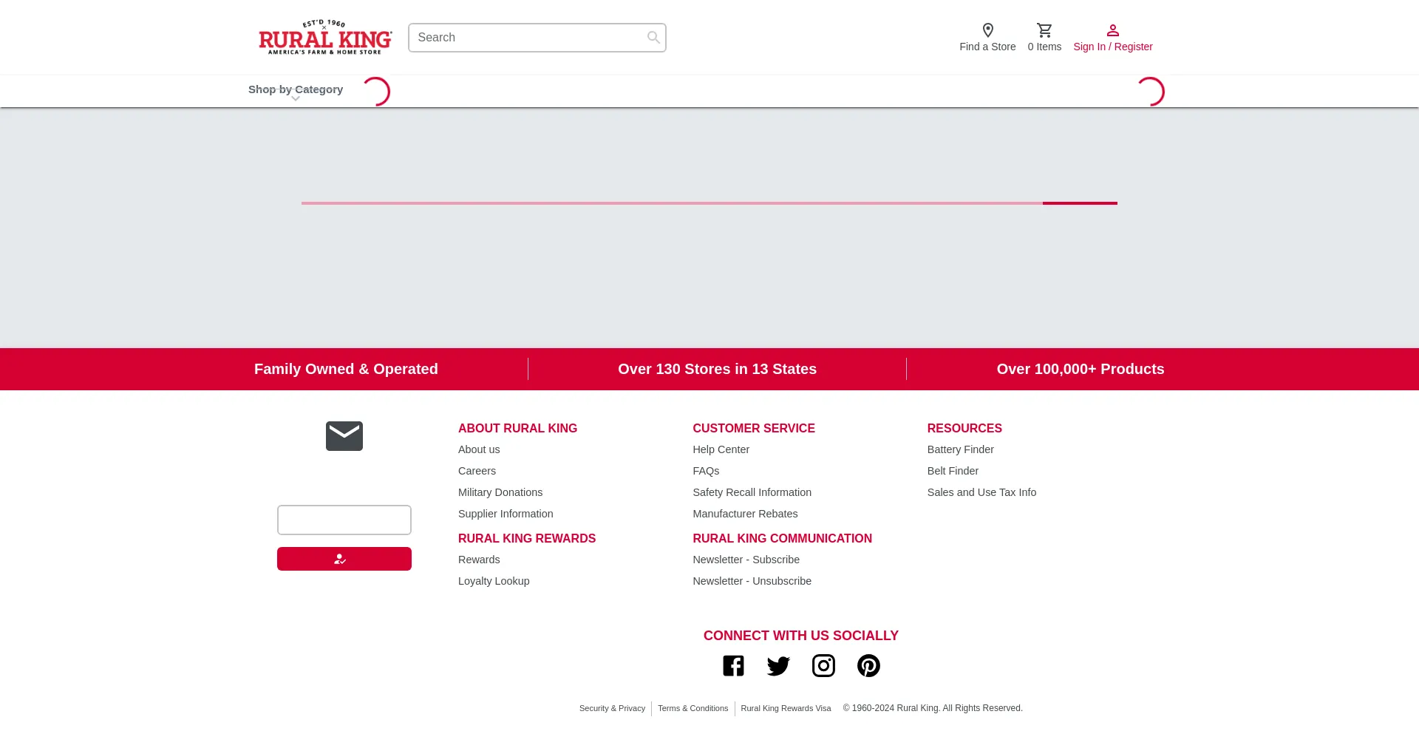
Task: Open the Battery Finder tool
Action: pos(960,449)
